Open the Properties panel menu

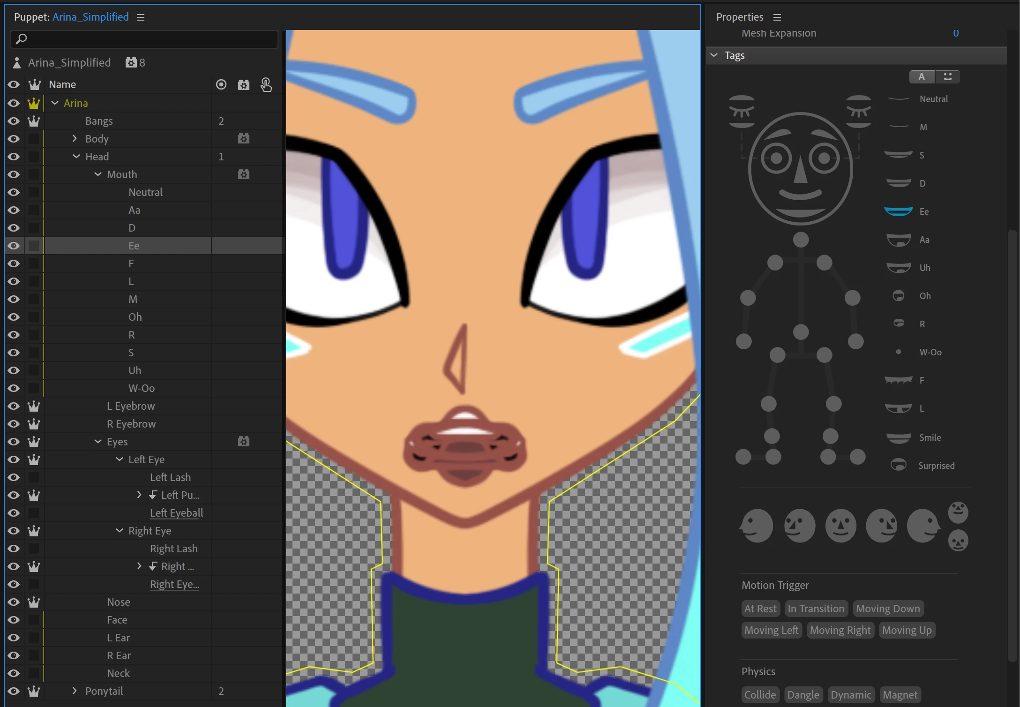coord(777,17)
